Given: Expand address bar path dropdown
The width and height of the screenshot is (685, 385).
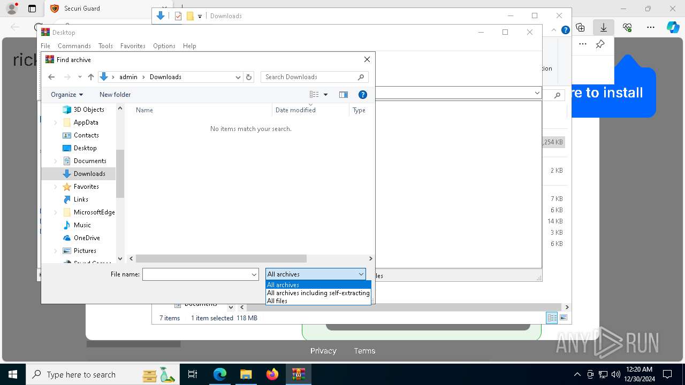Looking at the screenshot, I should click(x=238, y=77).
